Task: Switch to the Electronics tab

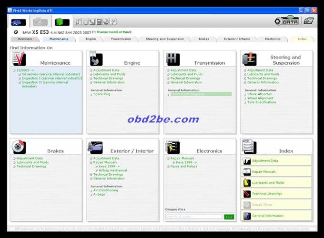Action: (x=273, y=39)
